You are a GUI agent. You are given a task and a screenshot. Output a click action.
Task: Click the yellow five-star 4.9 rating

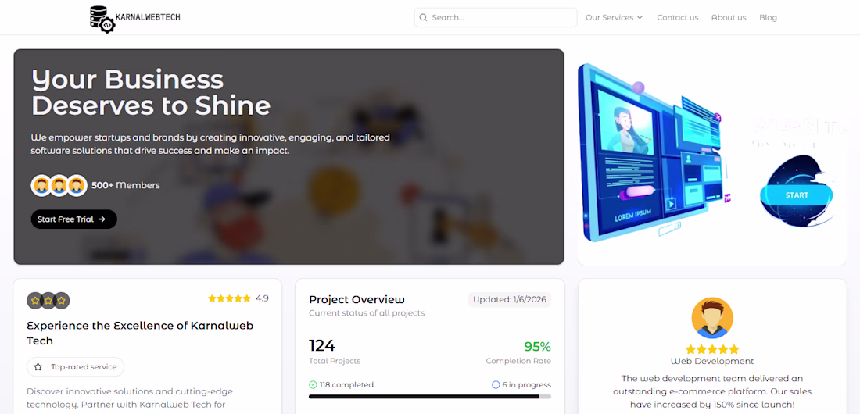238,298
